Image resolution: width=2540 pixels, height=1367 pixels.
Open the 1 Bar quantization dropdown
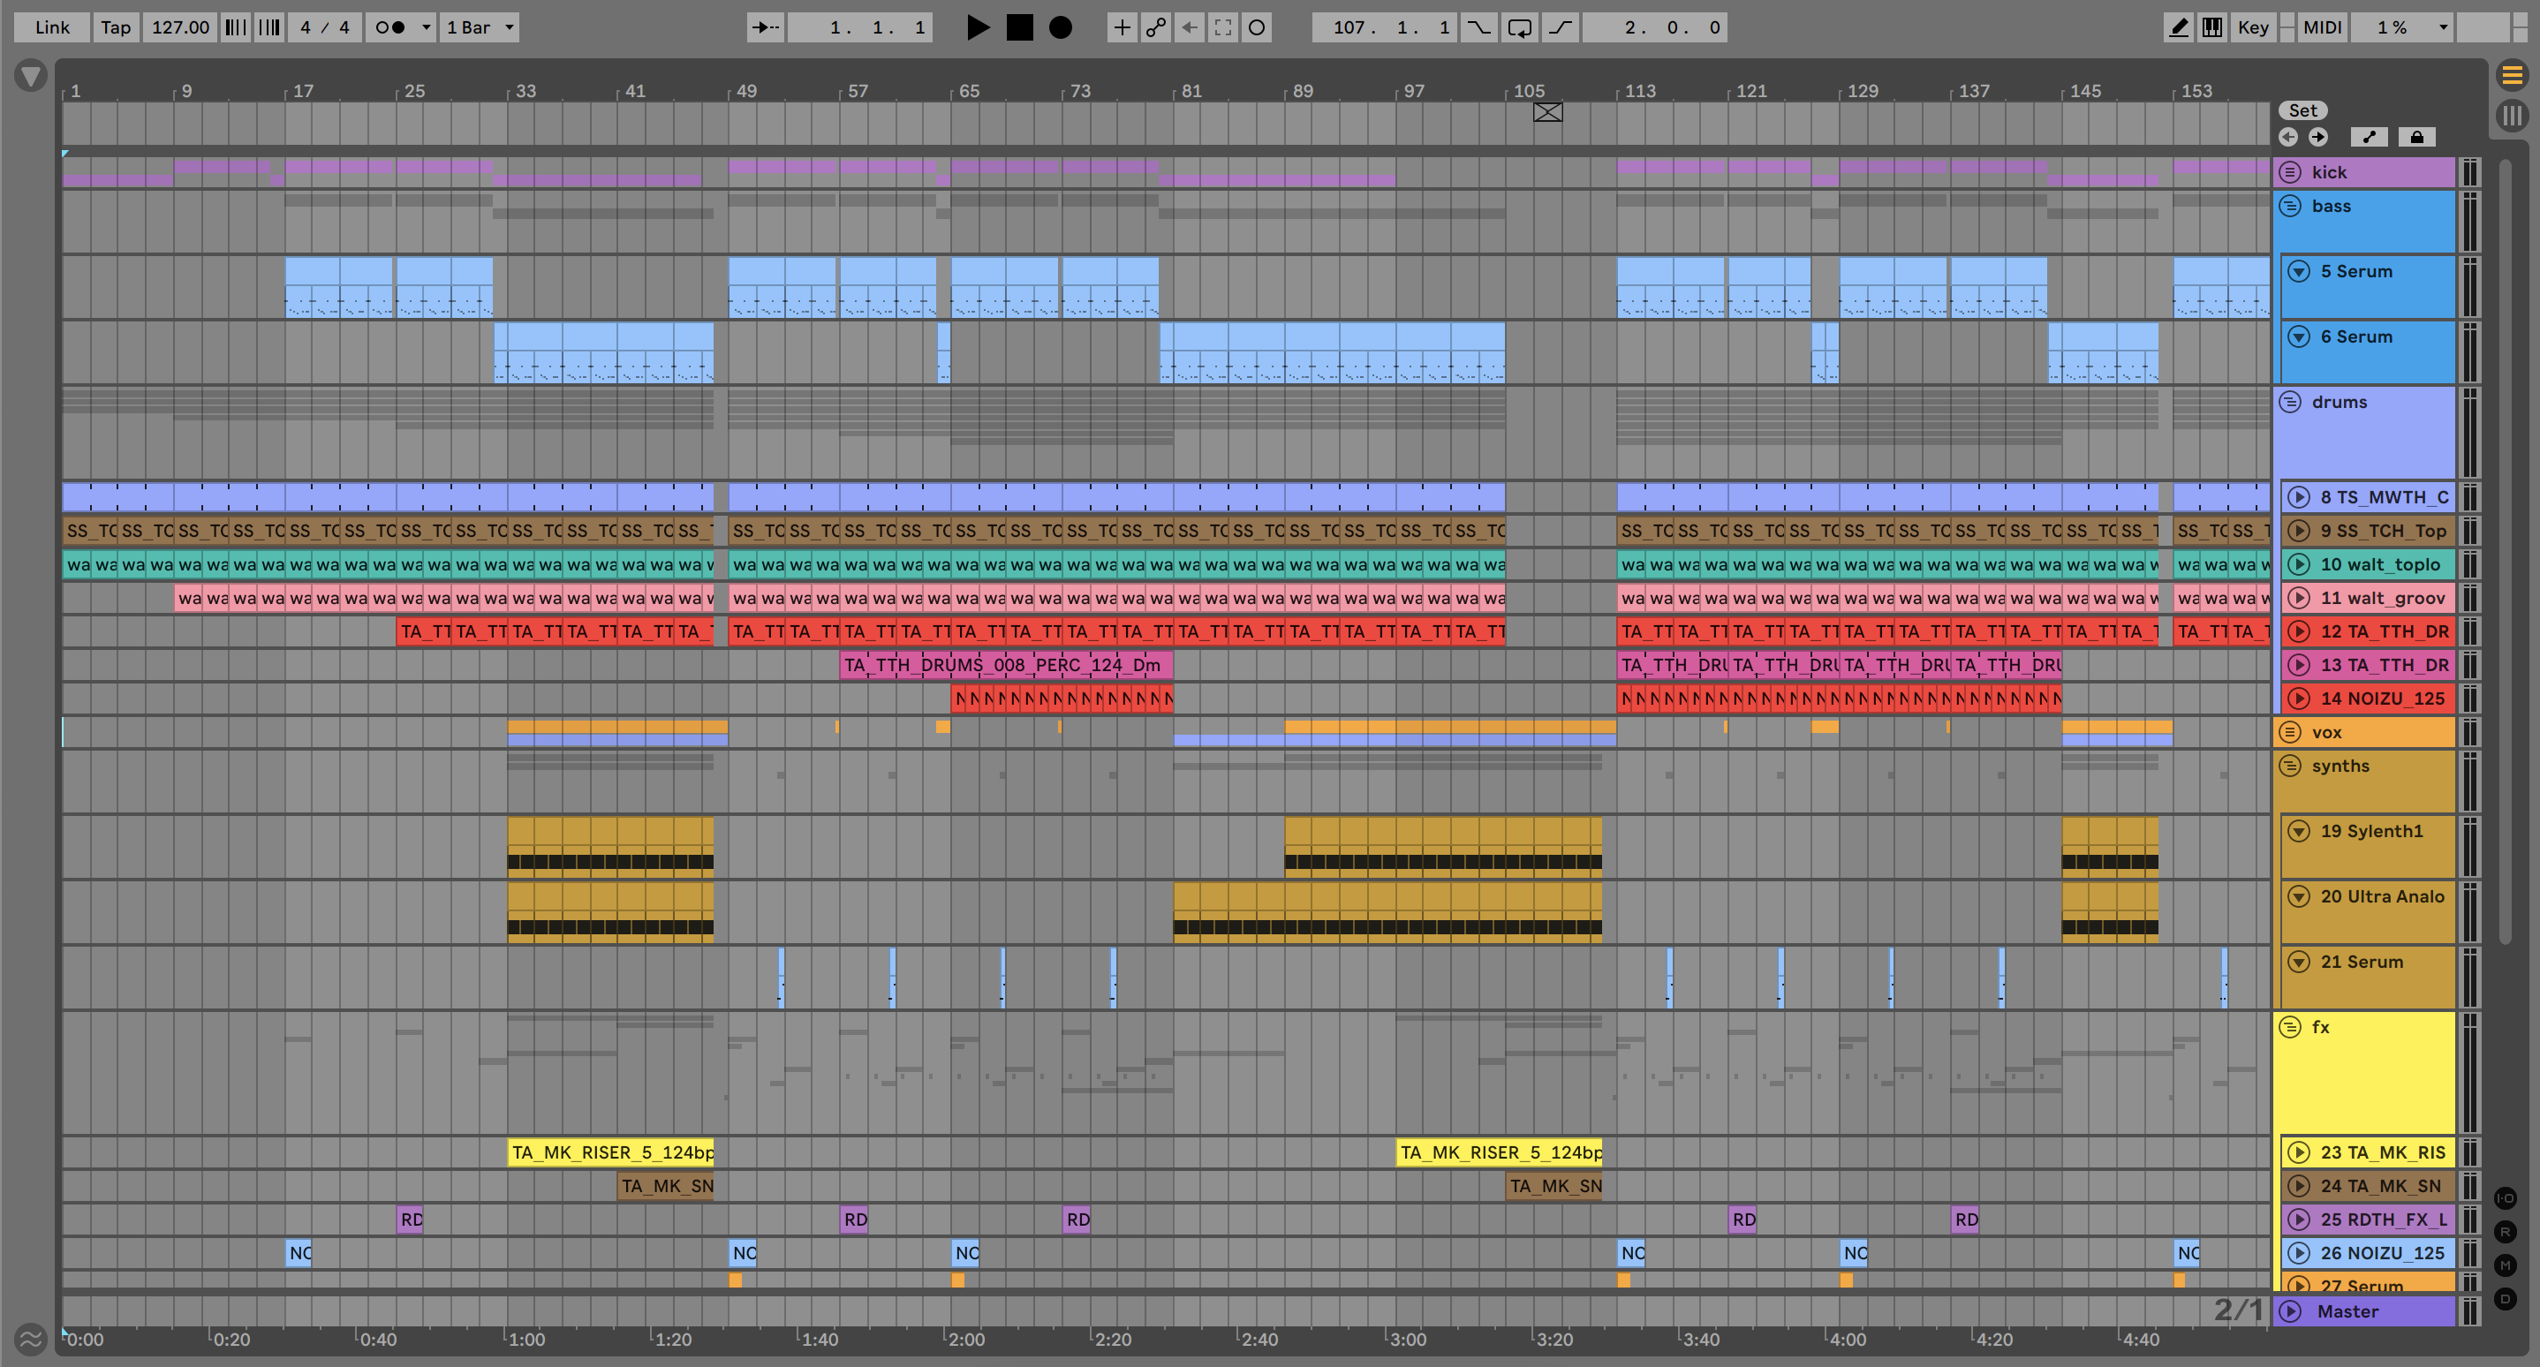point(480,27)
